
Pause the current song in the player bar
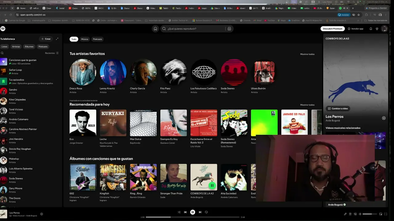coord(193,212)
